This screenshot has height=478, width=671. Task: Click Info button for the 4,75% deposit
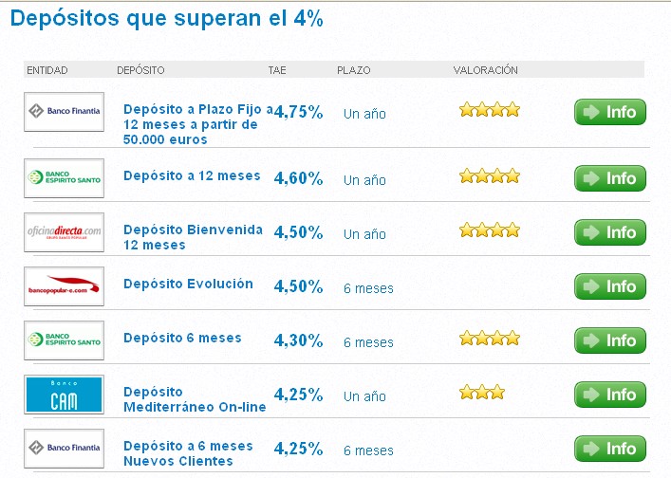pyautogui.click(x=610, y=112)
